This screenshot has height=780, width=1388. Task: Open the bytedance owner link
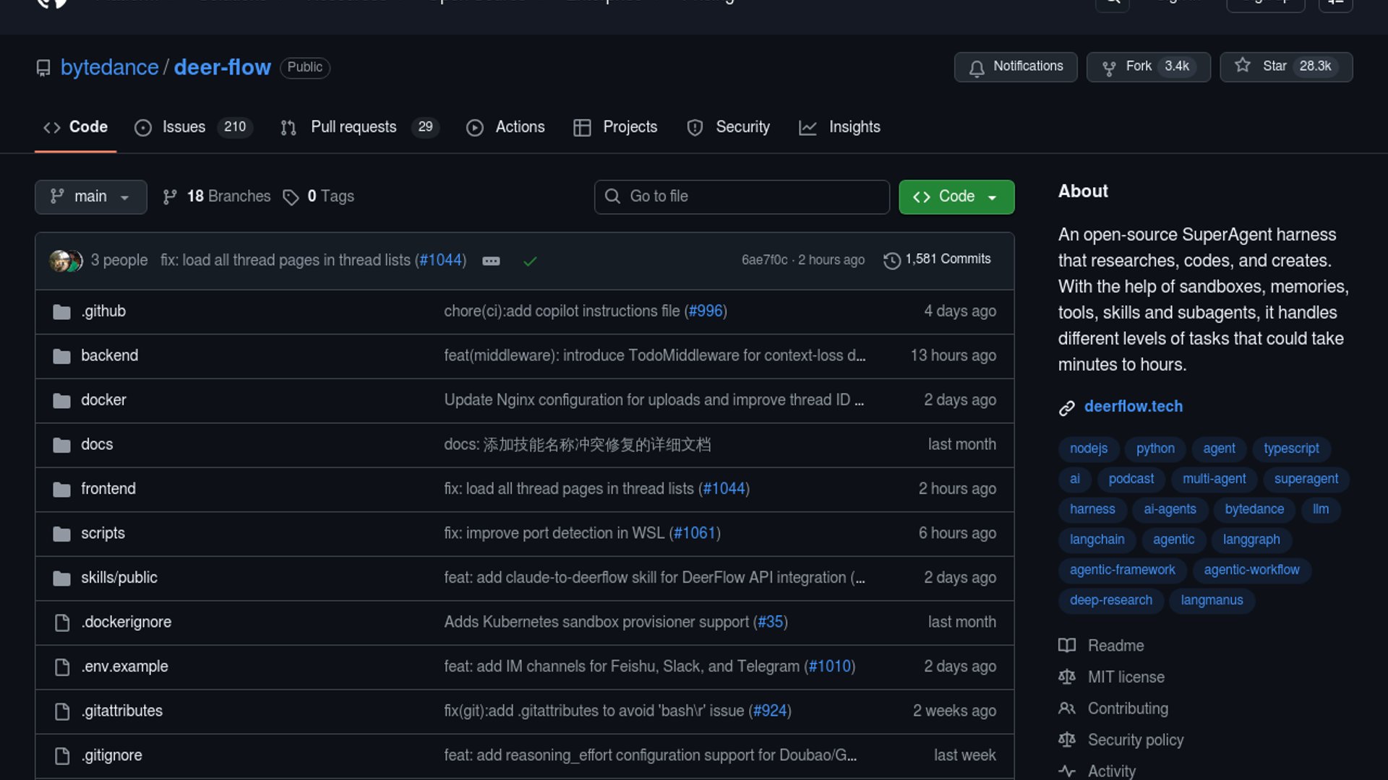pos(109,67)
